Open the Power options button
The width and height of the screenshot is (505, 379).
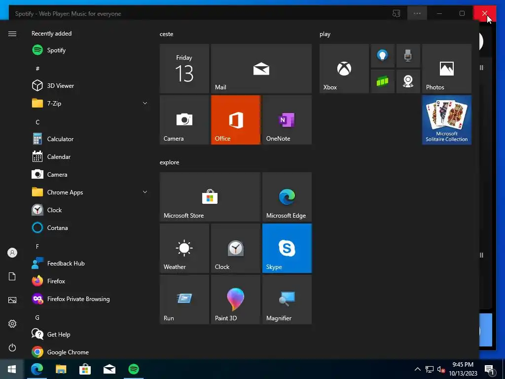[12, 348]
